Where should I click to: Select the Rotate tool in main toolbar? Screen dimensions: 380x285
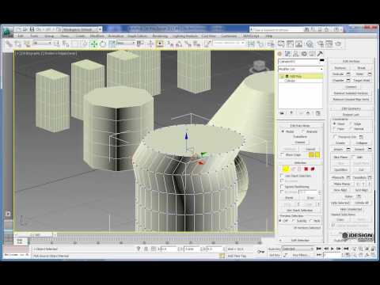coord(103,44)
